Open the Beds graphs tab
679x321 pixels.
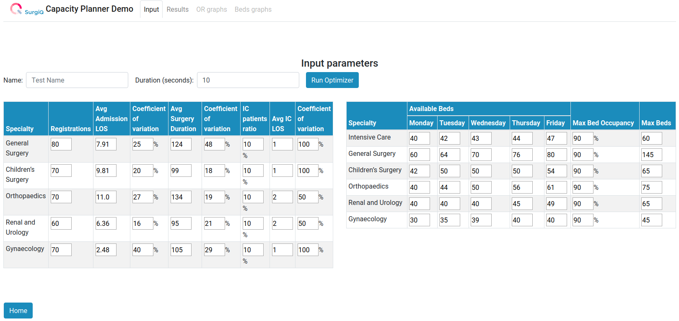click(253, 9)
